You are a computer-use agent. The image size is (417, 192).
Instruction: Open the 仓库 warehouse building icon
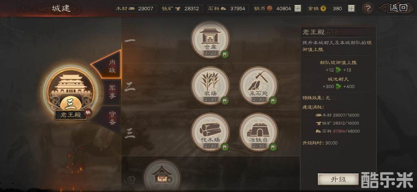(x=210, y=40)
